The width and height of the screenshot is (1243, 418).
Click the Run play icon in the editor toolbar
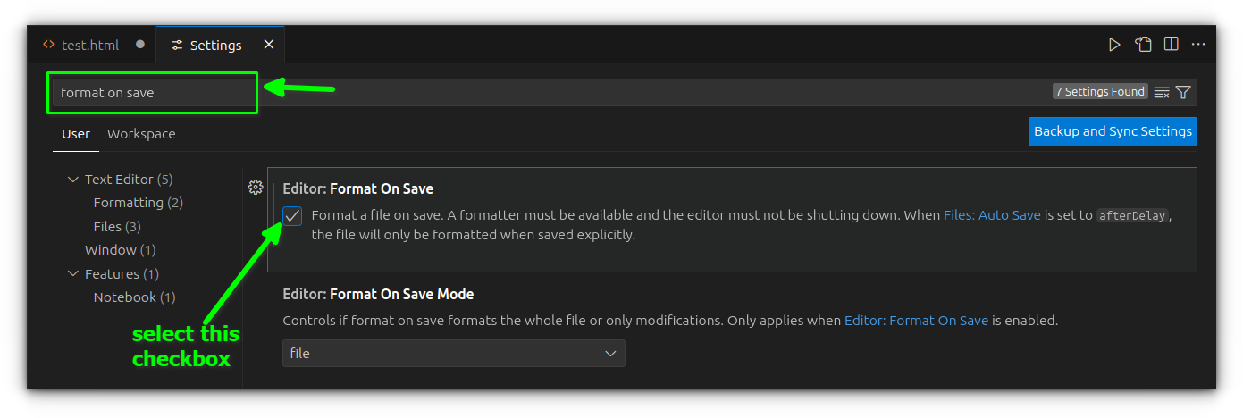[x=1114, y=45]
